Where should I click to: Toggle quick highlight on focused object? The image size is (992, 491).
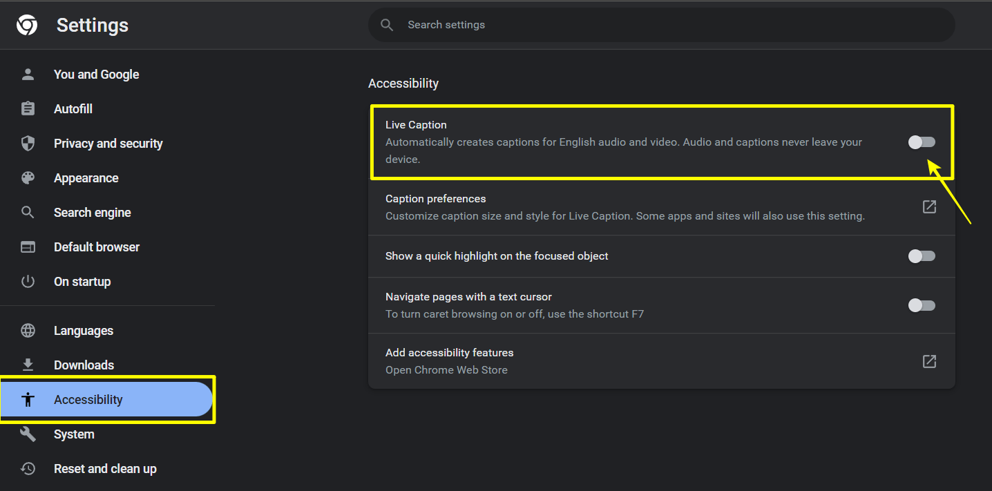click(x=922, y=256)
